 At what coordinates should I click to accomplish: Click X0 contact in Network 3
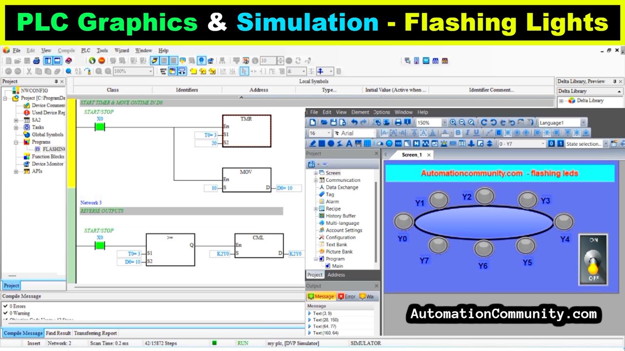pos(100,245)
